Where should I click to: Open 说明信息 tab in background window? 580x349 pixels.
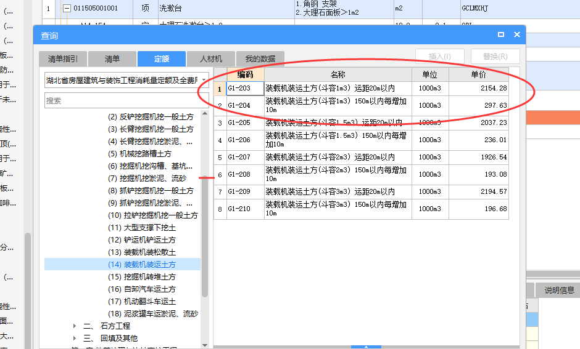[x=559, y=291]
